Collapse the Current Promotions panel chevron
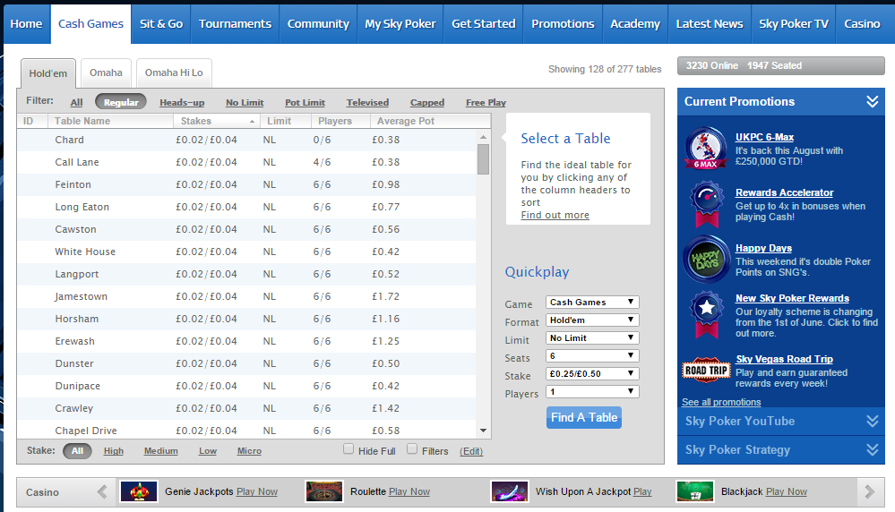The width and height of the screenshot is (895, 512). [872, 102]
